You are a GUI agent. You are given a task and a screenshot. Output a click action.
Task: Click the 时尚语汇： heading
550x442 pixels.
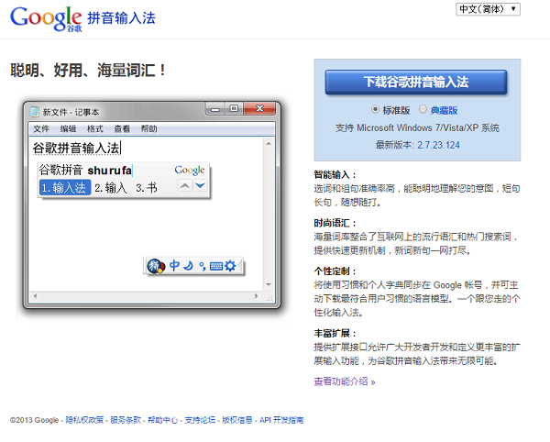click(335, 223)
